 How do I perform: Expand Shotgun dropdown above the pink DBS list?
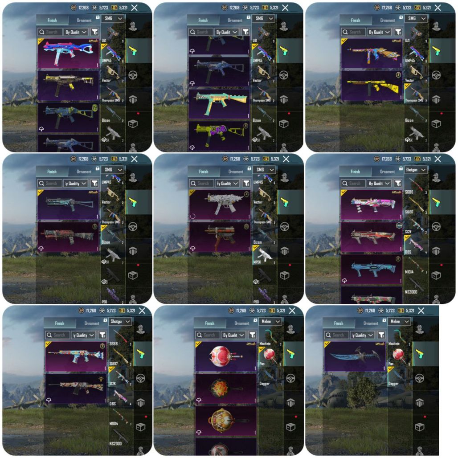click(416, 170)
